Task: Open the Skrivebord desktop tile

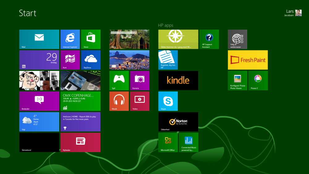Action: click(x=39, y=142)
